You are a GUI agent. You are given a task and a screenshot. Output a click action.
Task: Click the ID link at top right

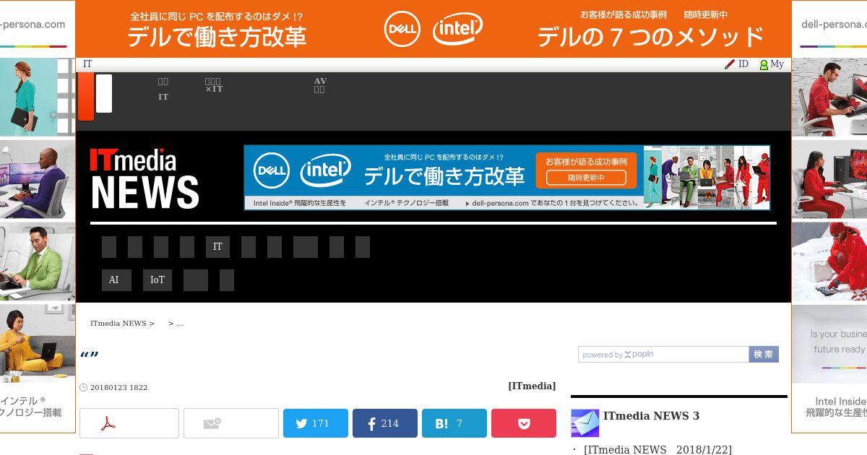click(x=743, y=64)
